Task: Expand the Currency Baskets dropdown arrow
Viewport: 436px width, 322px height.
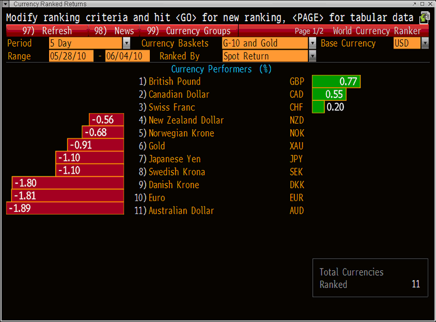Action: pyautogui.click(x=313, y=43)
